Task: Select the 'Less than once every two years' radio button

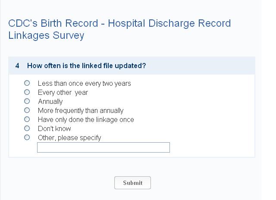Action: click(27, 83)
